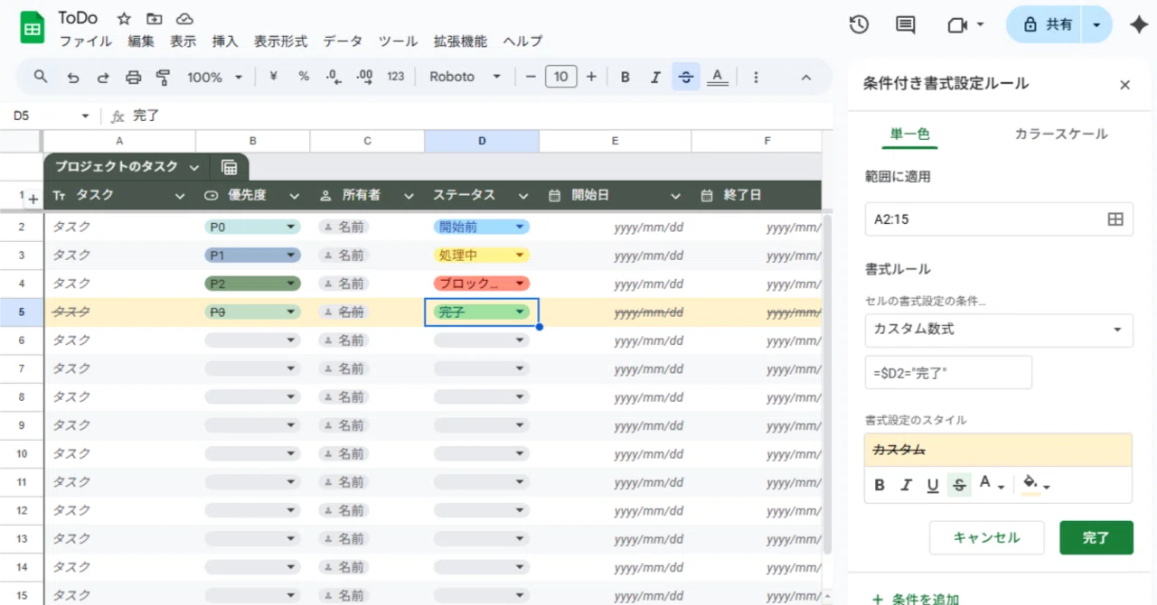The height and width of the screenshot is (605, 1157).
Task: Click the add row plus icon
Action: click(x=33, y=199)
